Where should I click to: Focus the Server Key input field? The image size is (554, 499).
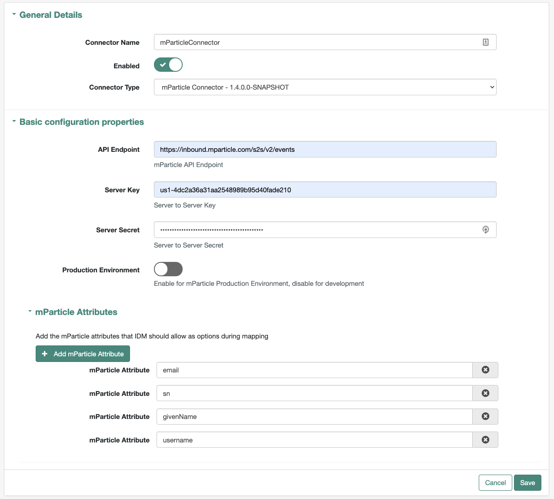(x=325, y=190)
